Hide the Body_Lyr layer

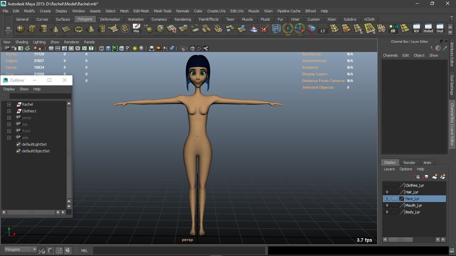pyautogui.click(x=387, y=212)
